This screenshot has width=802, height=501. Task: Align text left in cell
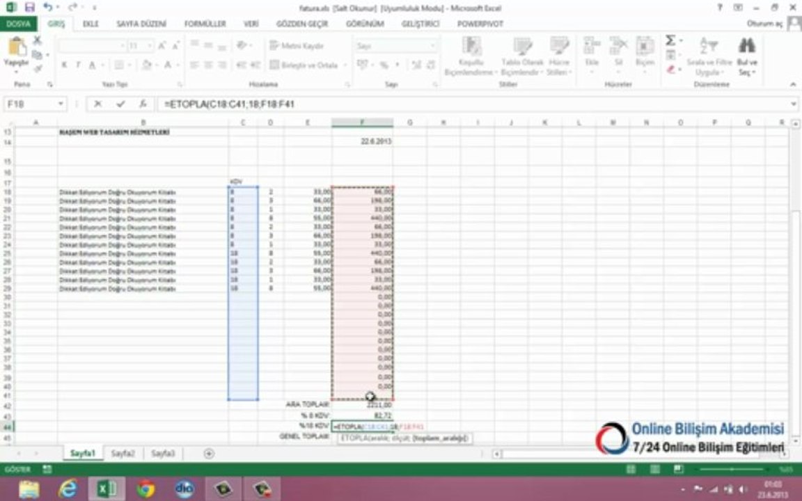click(x=194, y=65)
